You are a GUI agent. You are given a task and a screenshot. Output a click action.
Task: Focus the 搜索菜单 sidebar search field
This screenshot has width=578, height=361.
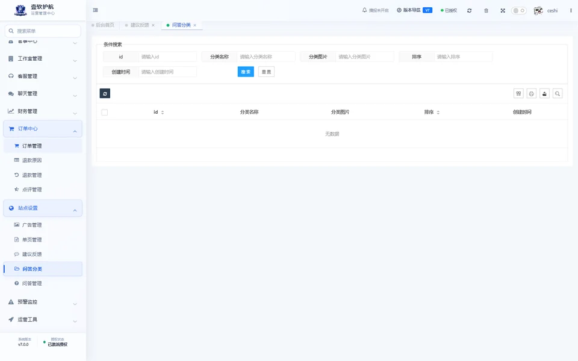43,31
